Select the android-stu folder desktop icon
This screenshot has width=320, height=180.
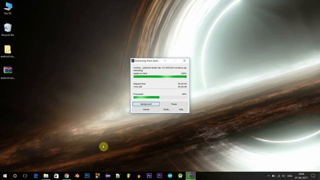8,51
